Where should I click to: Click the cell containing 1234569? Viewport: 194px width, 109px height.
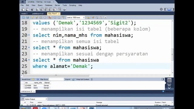(x=28, y=88)
